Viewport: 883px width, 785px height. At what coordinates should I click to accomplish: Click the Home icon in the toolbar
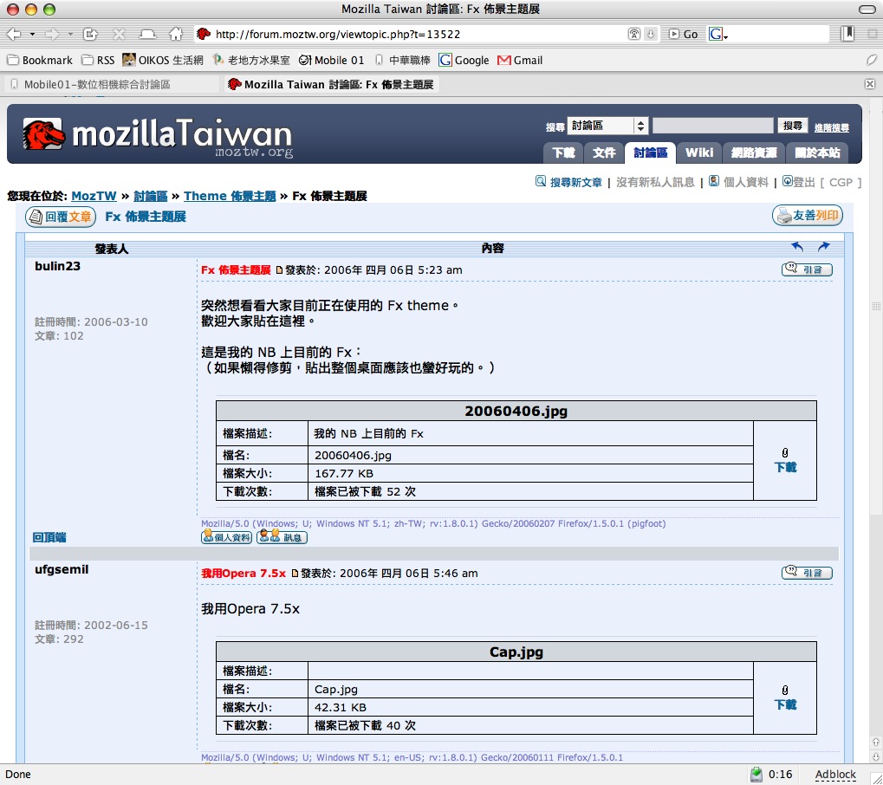176,34
